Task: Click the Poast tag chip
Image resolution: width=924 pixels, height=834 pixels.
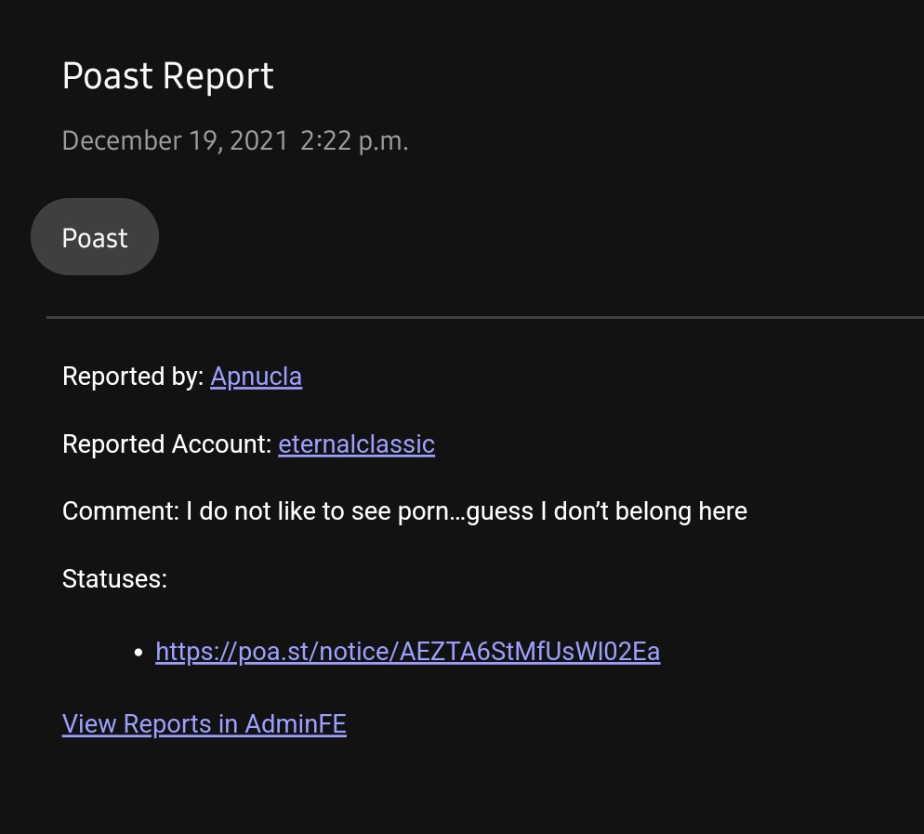Action: pos(95,237)
